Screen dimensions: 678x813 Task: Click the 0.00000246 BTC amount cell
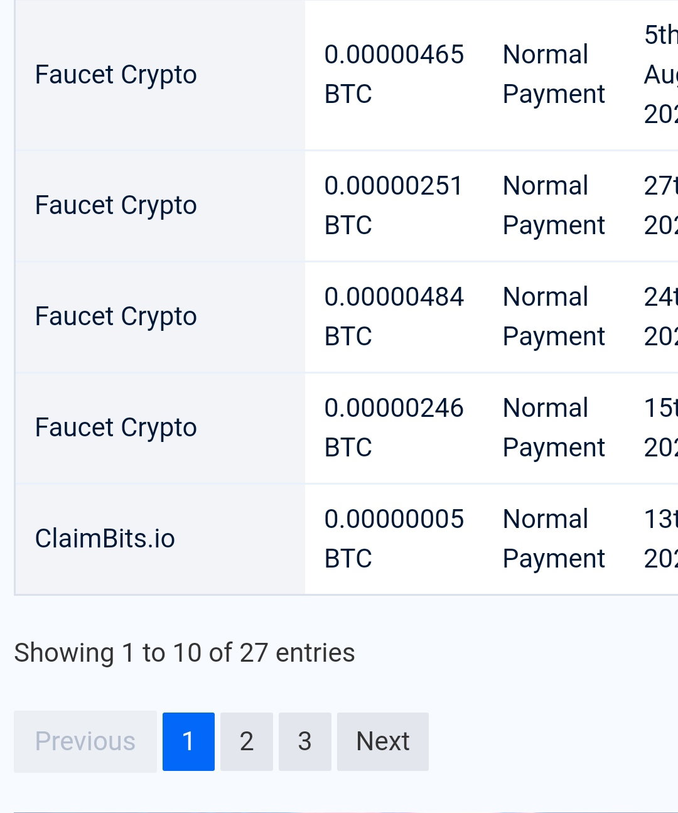point(394,428)
